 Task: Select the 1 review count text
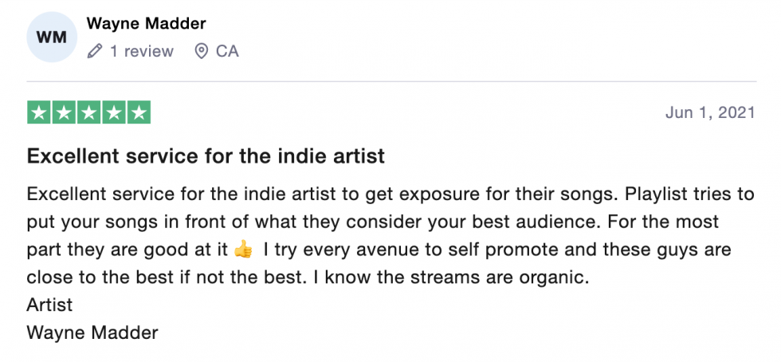tap(142, 51)
